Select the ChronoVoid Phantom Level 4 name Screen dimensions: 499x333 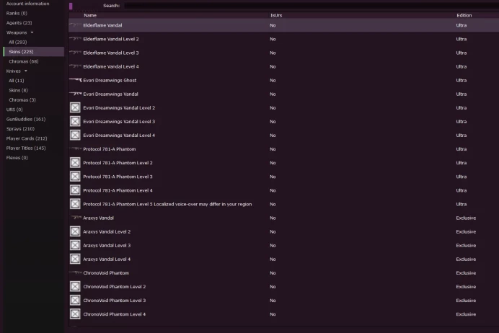114,314
